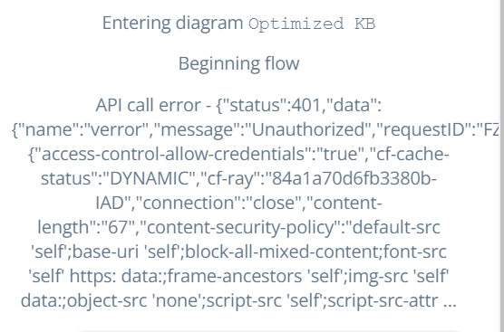Select the "status":401 value
Viewport: 504px width, 332px height.
tap(272, 105)
